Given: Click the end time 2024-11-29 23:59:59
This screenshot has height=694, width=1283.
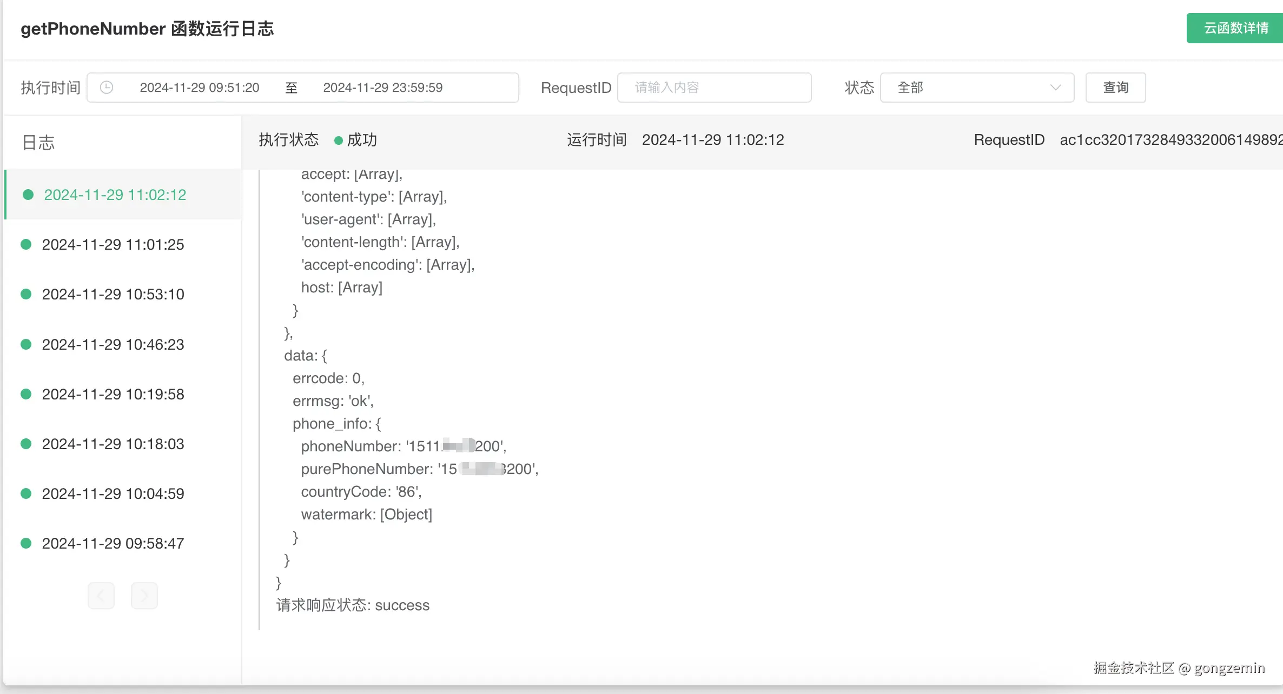Looking at the screenshot, I should [x=382, y=88].
